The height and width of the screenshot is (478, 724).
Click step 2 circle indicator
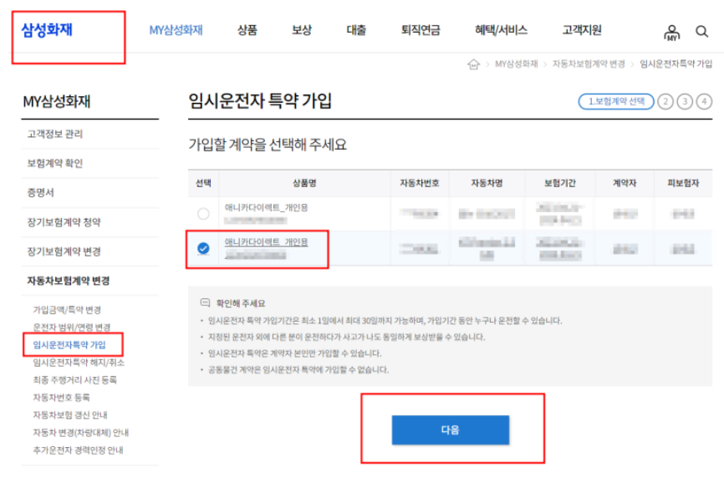665,101
